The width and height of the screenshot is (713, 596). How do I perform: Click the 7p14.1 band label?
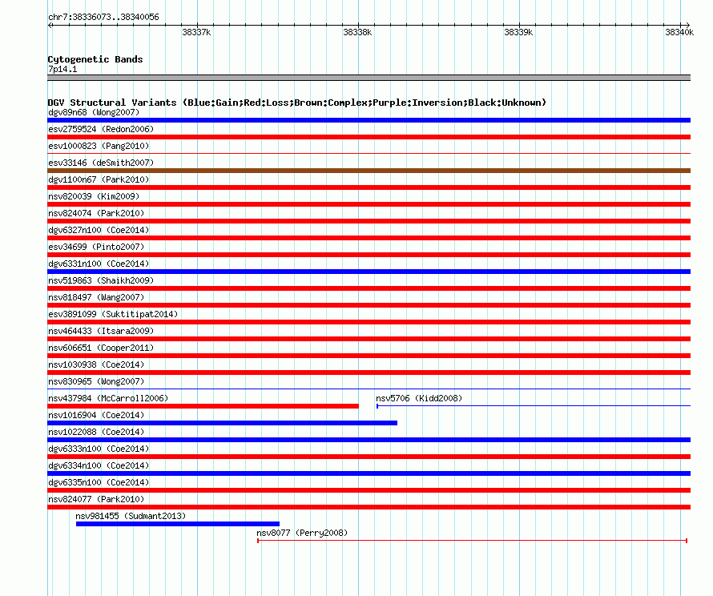click(x=62, y=69)
